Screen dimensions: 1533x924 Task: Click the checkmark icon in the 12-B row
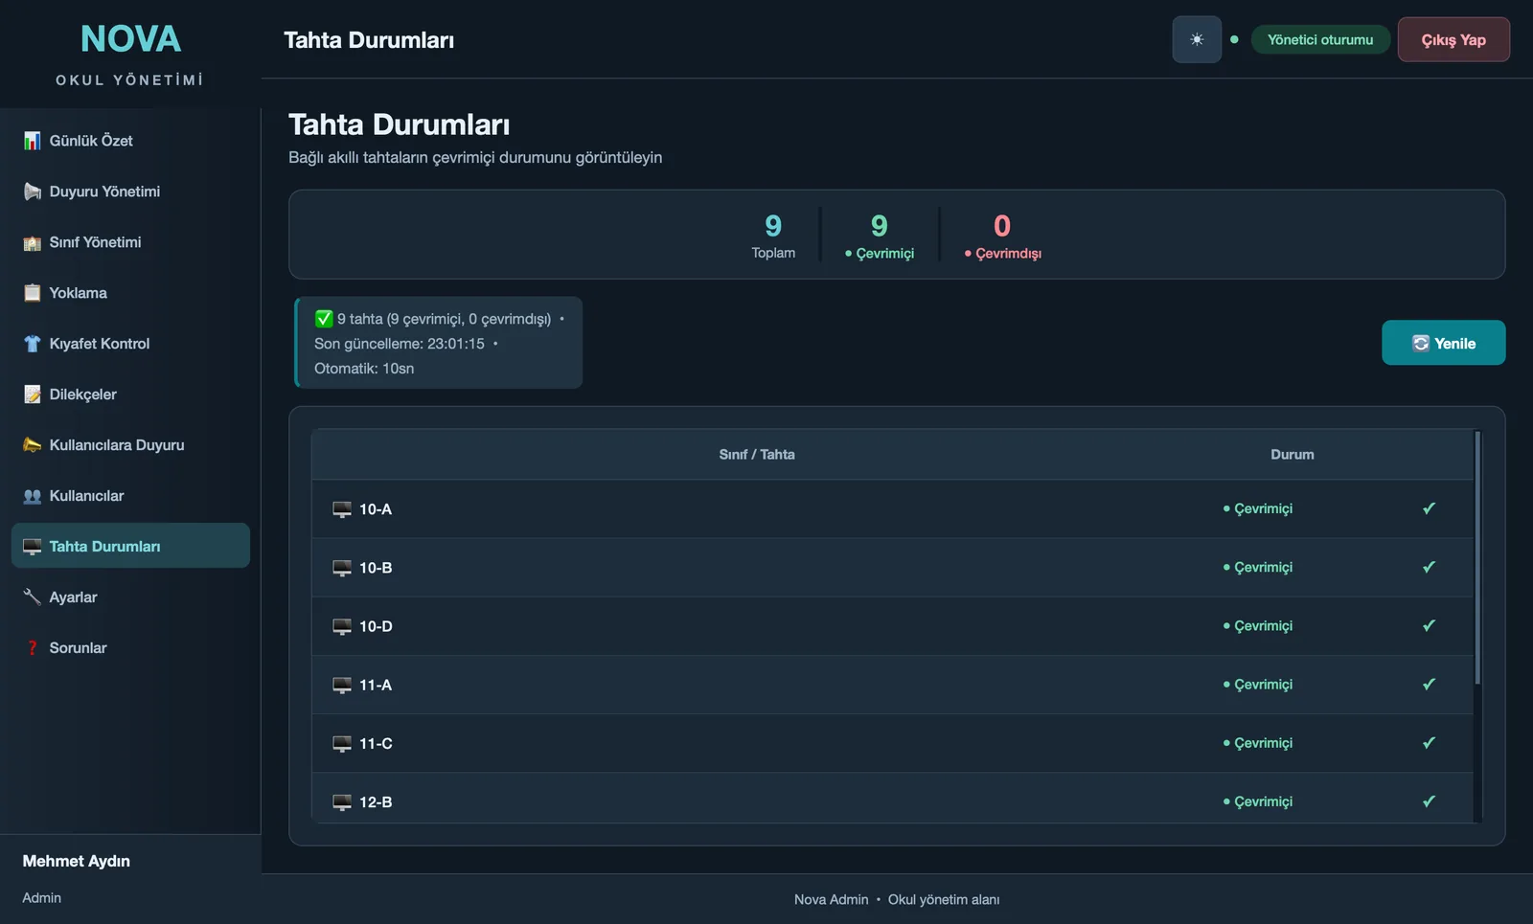(x=1429, y=801)
